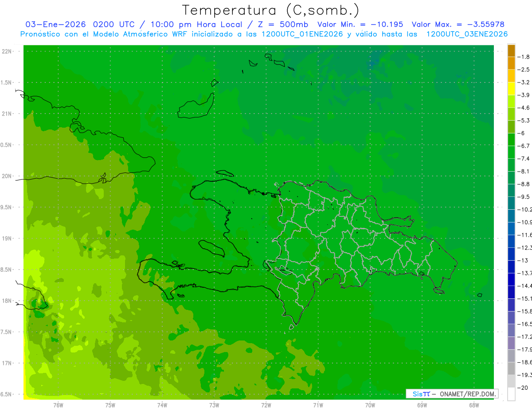Click the 69W longitude label
This screenshot has width=532, height=411.
(422, 405)
